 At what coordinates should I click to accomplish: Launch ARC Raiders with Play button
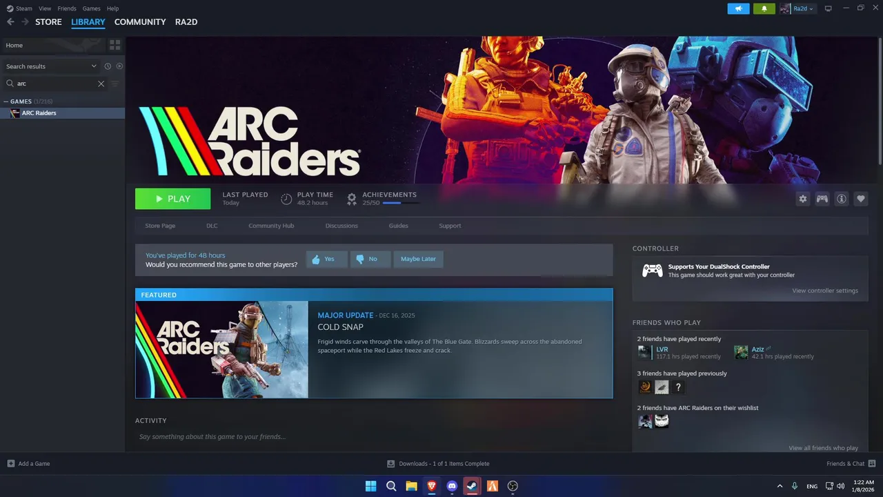[x=172, y=199]
